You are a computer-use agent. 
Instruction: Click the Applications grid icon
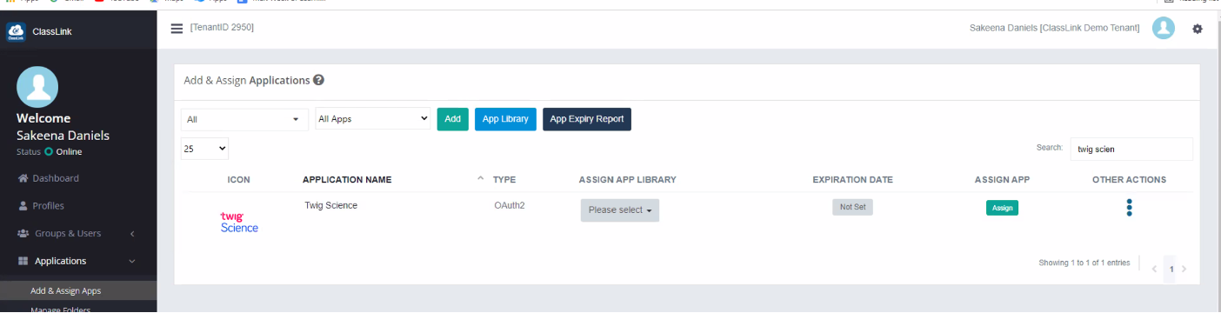(x=23, y=261)
